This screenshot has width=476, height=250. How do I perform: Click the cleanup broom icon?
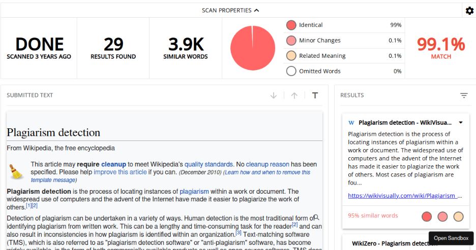tap(16, 171)
